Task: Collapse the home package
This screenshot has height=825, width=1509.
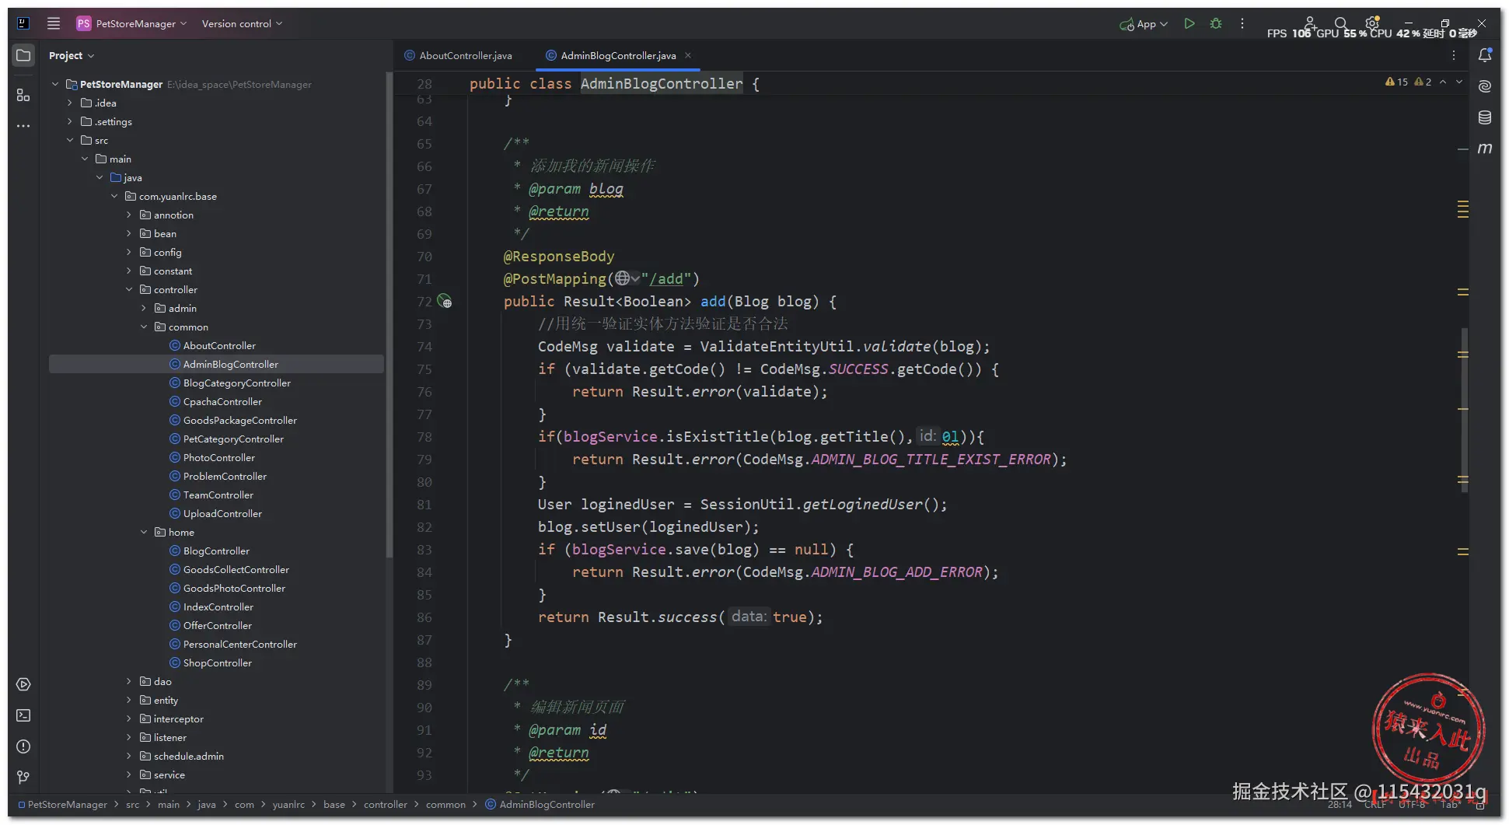Action: click(144, 532)
